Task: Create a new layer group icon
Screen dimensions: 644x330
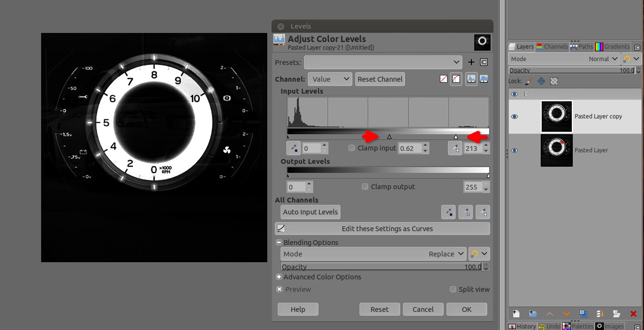Action: 533,314
